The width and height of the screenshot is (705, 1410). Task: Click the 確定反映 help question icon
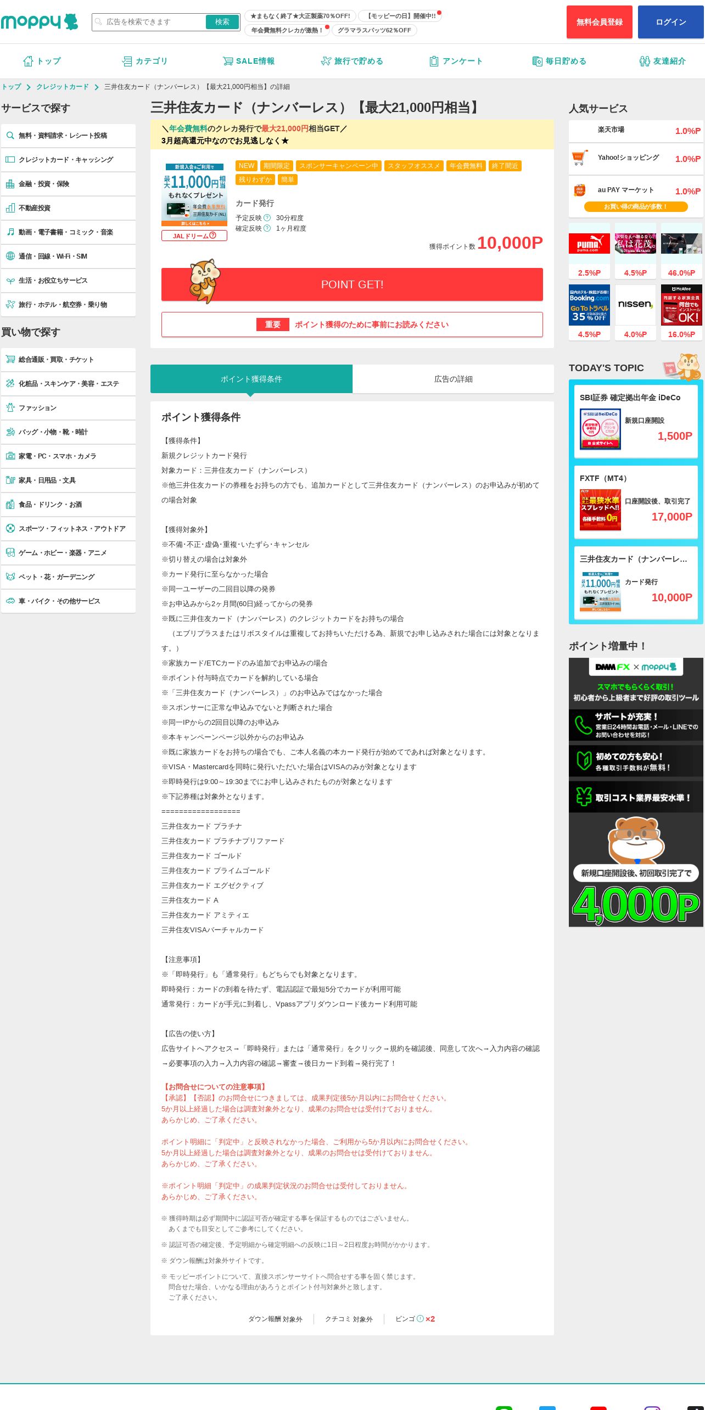point(267,228)
